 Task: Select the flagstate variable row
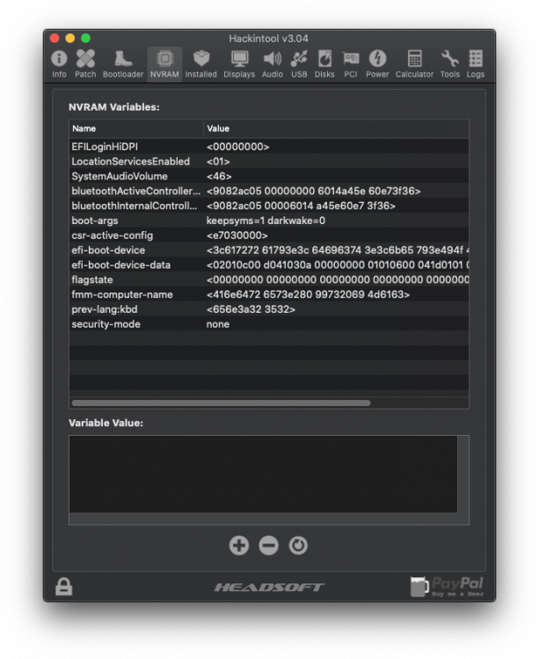[x=269, y=279]
